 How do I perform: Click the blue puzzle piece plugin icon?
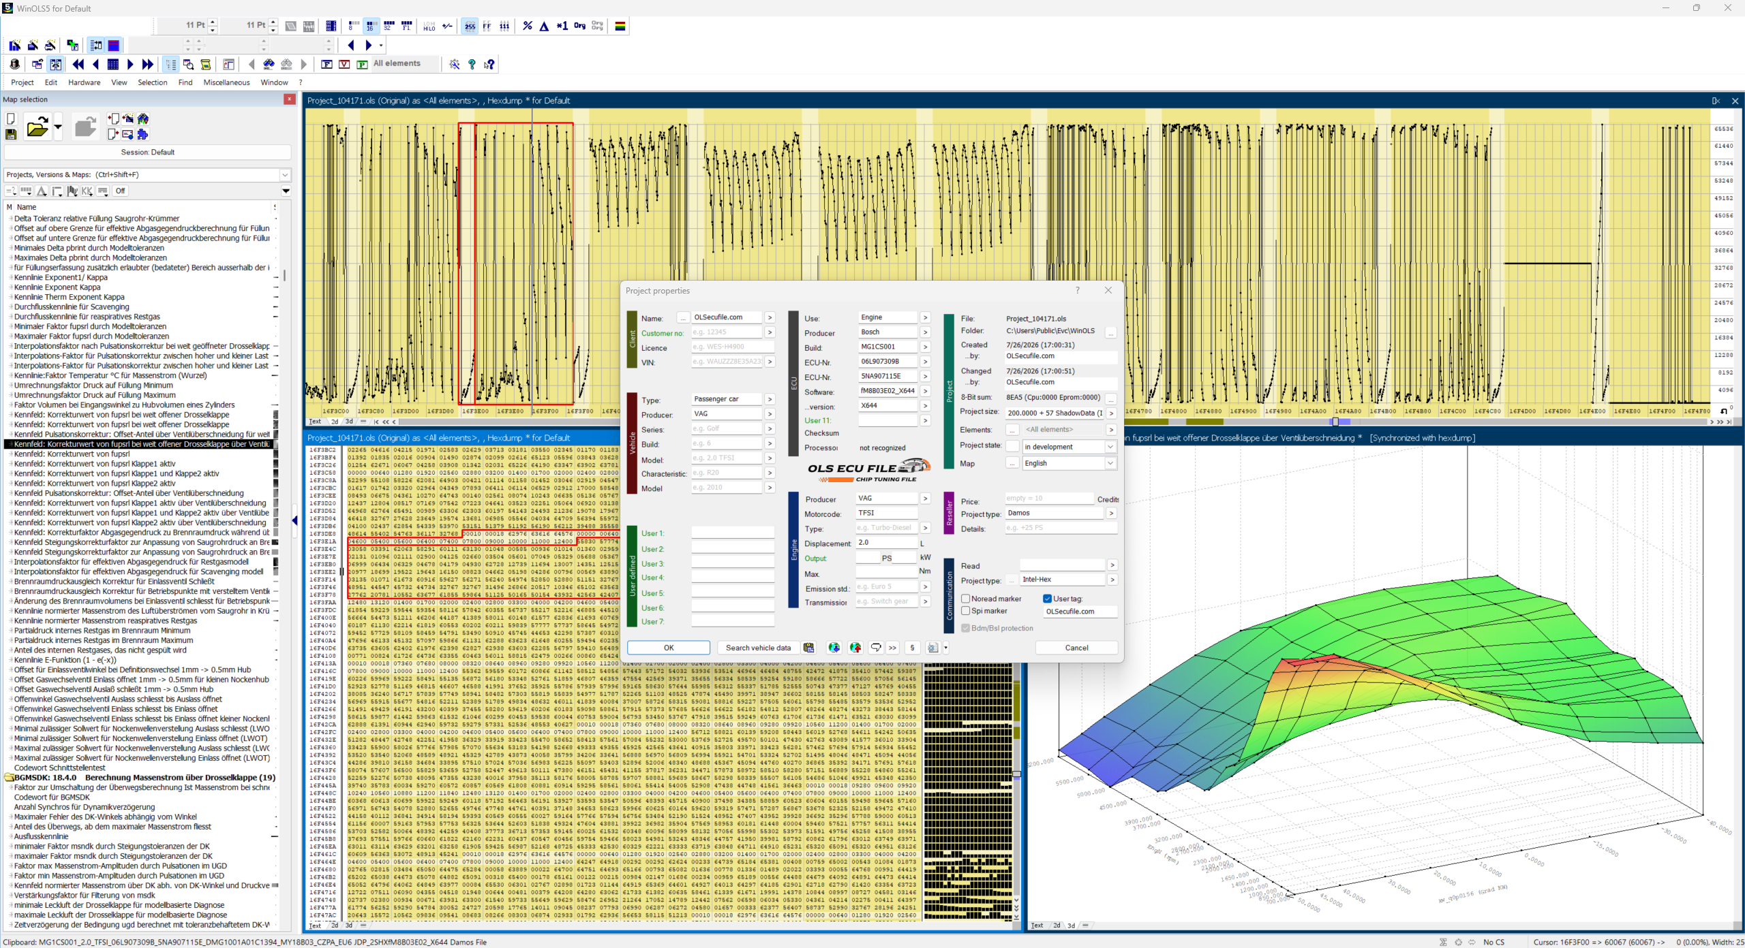(x=142, y=134)
